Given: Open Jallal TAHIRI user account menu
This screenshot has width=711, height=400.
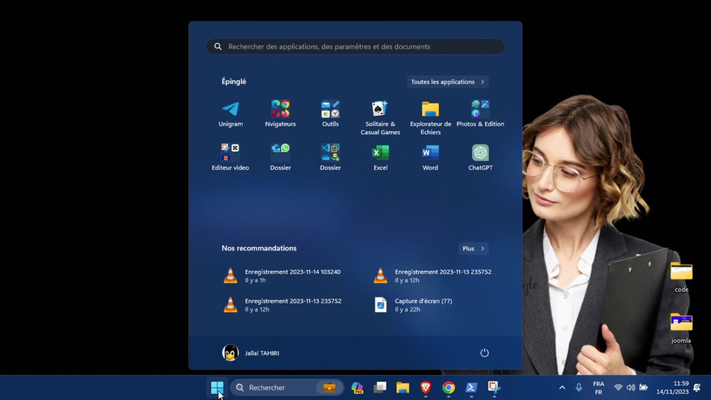Looking at the screenshot, I should click(x=251, y=353).
